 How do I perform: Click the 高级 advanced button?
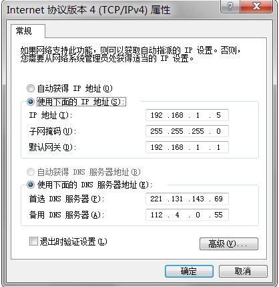[229, 244]
